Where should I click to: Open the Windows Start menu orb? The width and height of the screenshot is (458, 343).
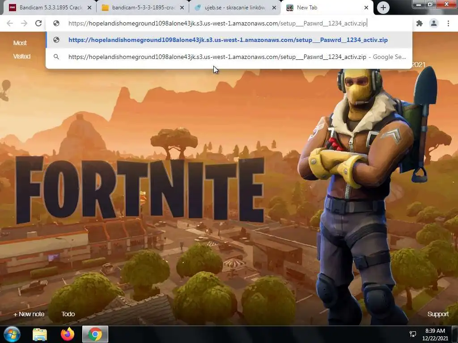pyautogui.click(x=12, y=334)
